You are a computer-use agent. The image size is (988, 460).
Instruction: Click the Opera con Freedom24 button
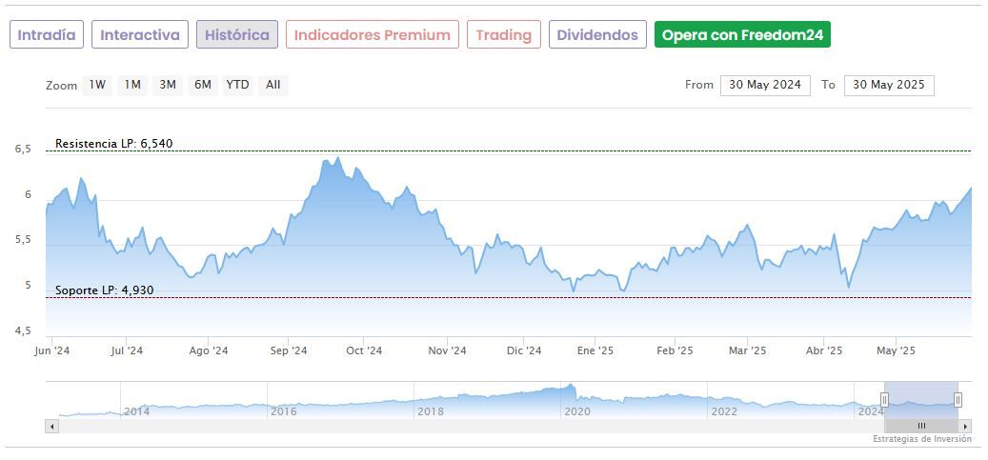point(742,35)
